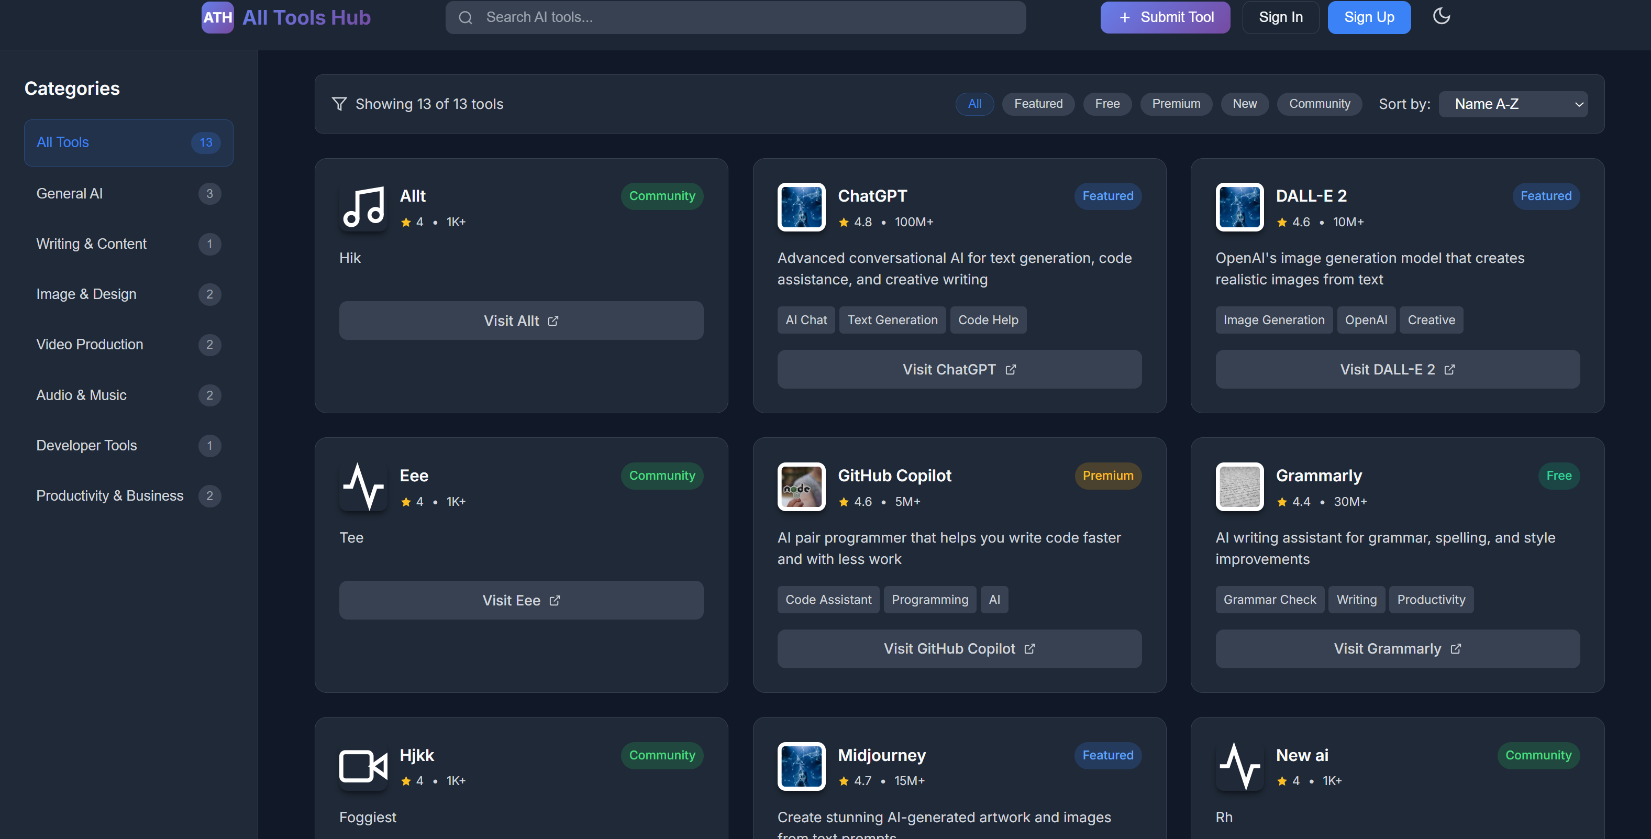Click the Visit Grammarly button
This screenshot has width=1651, height=839.
(x=1397, y=649)
